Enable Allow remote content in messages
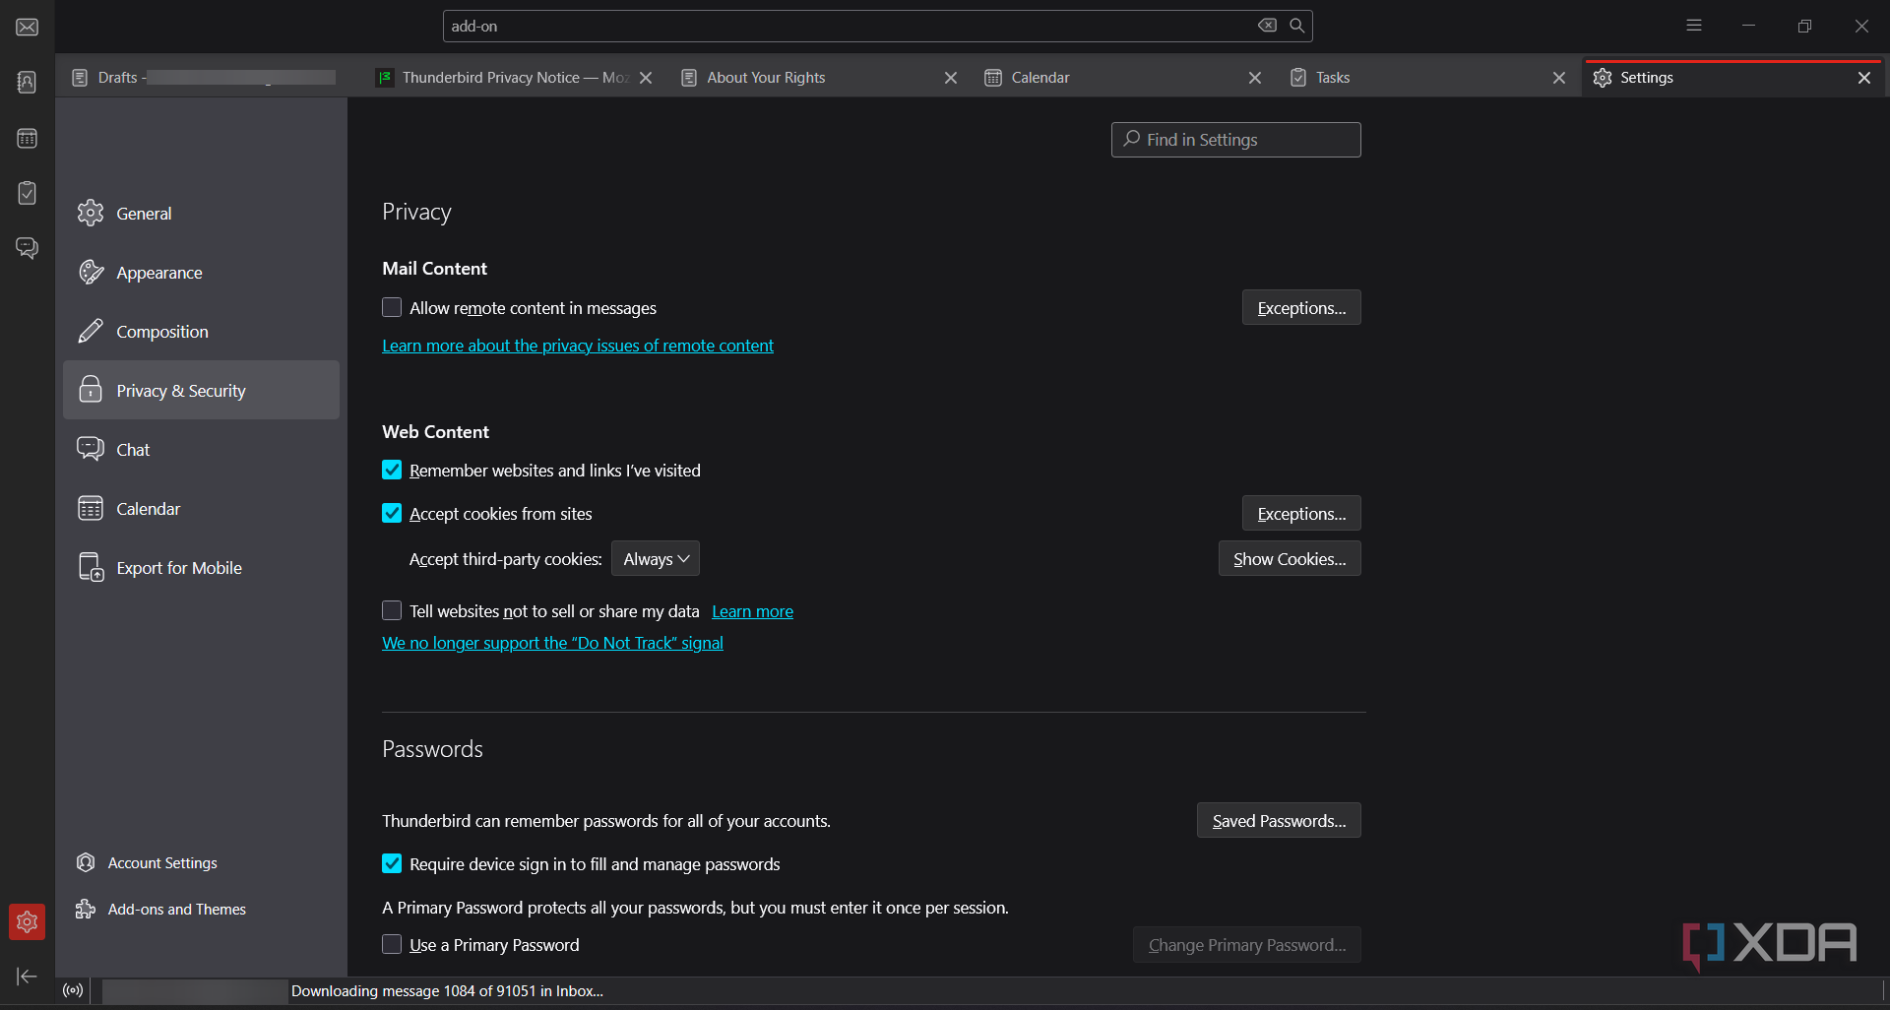The width and height of the screenshot is (1890, 1010). pos(392,307)
